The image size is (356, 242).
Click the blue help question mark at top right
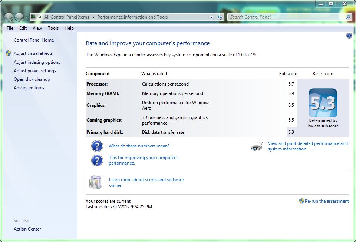click(349, 36)
